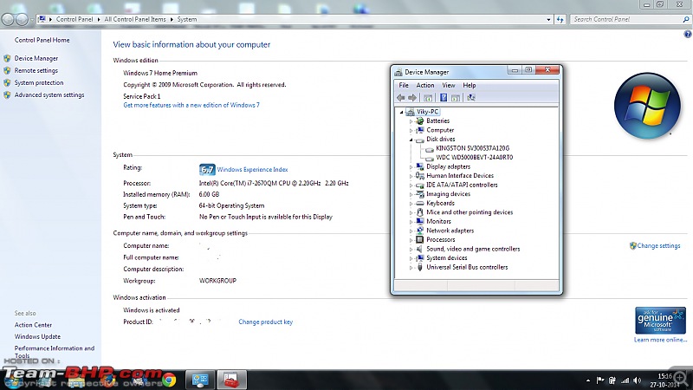Screen dimensions: 693x390
Task: Open the address bar history dropdown arrow
Action: click(x=548, y=19)
